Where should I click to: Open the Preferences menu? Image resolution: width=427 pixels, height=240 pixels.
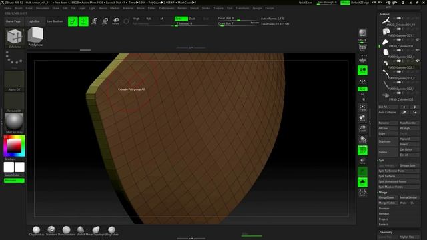click(x=167, y=8)
